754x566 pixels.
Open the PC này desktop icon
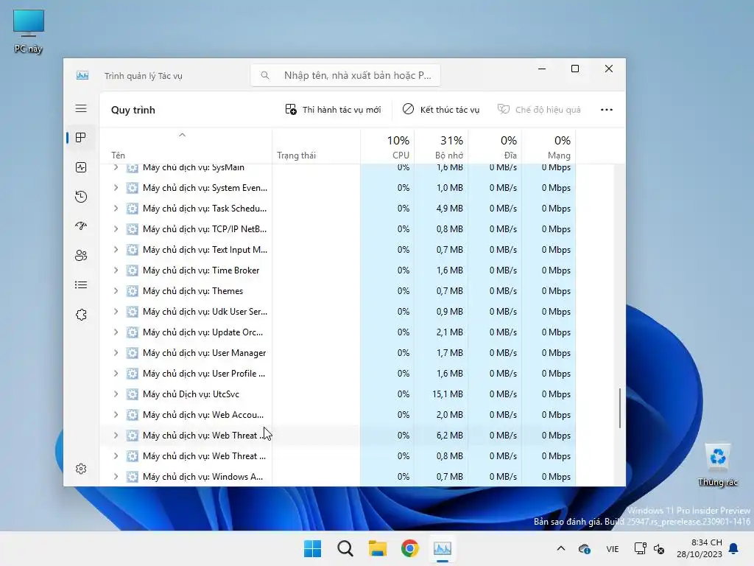[29, 31]
